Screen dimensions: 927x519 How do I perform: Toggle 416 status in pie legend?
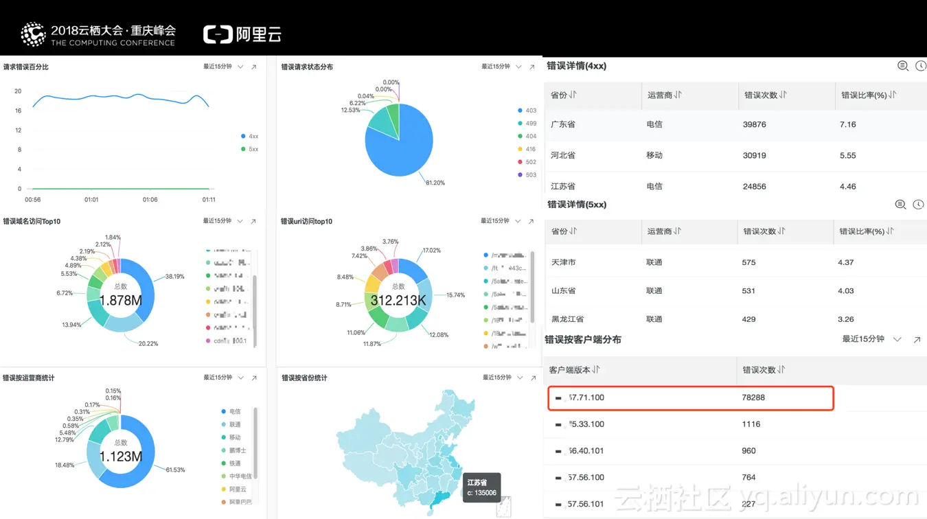point(527,149)
